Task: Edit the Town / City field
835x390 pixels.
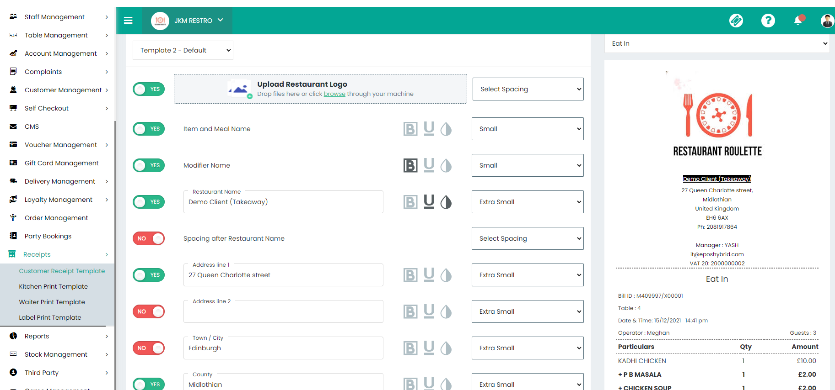Action: [283, 348]
